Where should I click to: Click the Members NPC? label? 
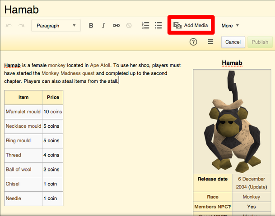coord(213,207)
